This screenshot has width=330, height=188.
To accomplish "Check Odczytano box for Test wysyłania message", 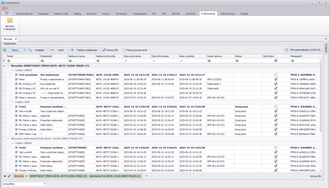I will (276, 75).
